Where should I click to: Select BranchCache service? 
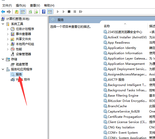[x=117, y=106]
